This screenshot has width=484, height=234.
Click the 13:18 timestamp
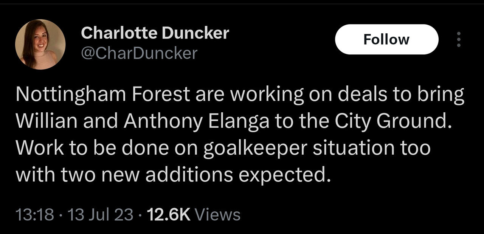pyautogui.click(x=35, y=215)
